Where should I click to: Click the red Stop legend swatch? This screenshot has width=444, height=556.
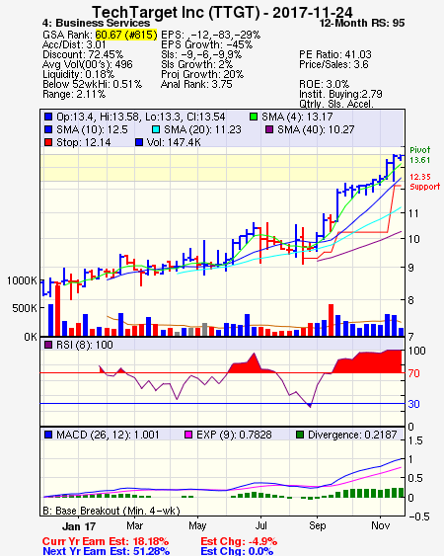click(x=48, y=142)
